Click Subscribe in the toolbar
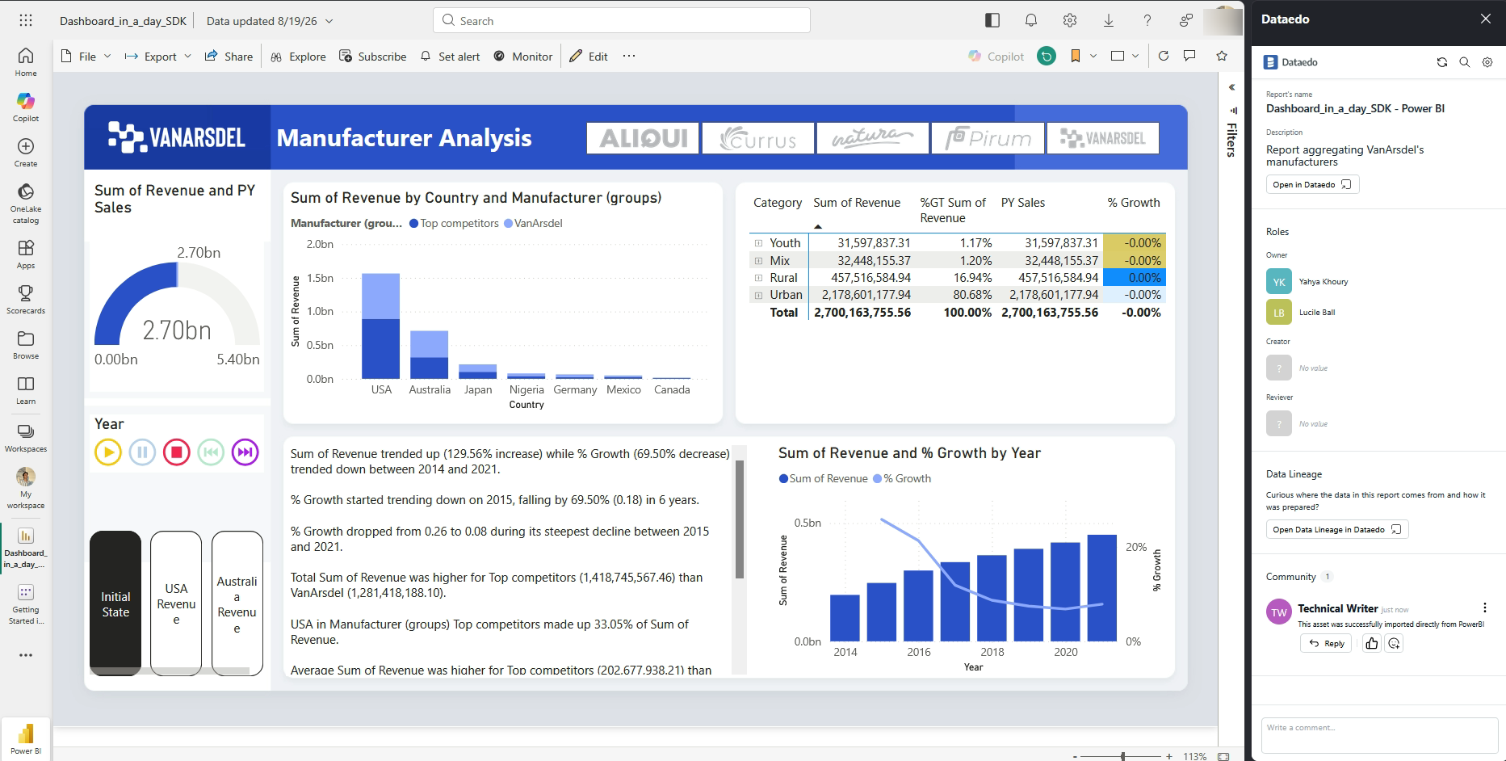This screenshot has height=761, width=1506. click(373, 56)
